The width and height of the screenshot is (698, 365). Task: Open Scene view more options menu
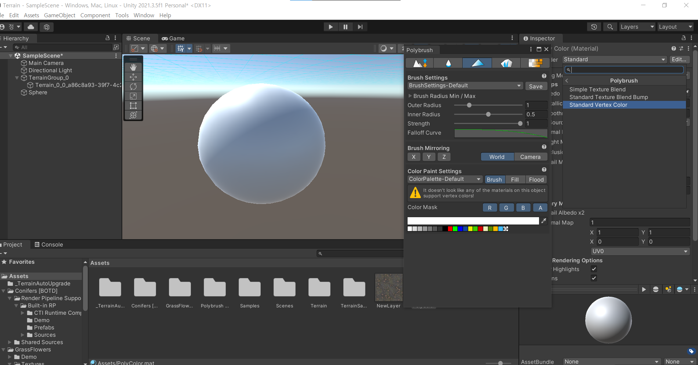pyautogui.click(x=512, y=38)
